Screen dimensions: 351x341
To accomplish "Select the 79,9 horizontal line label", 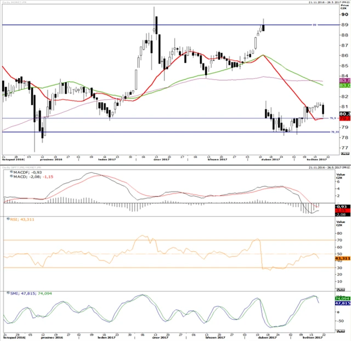I will pos(332,118).
